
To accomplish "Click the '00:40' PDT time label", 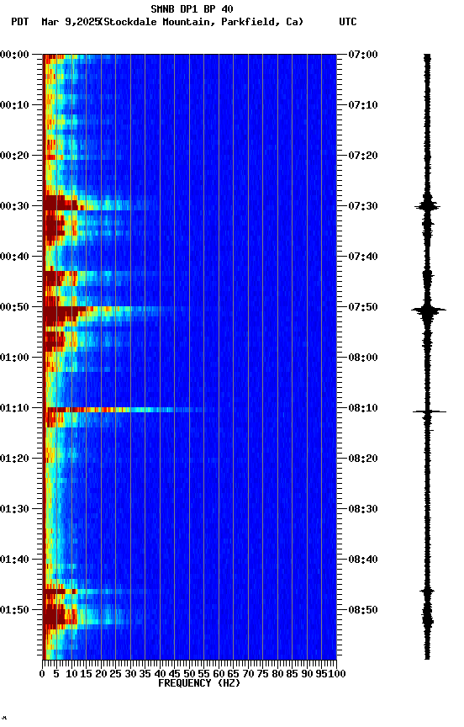I will click(x=14, y=257).
